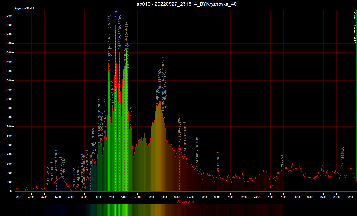Click the 6000 tick on the wavelength axis
This screenshot has height=216, width=357.
coord(164,197)
